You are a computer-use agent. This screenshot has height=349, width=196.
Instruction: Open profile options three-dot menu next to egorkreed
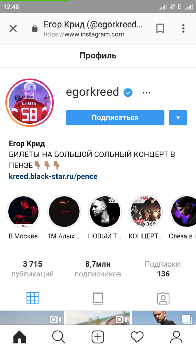click(x=146, y=93)
